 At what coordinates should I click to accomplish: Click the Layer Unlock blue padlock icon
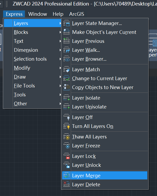pos(67,165)
